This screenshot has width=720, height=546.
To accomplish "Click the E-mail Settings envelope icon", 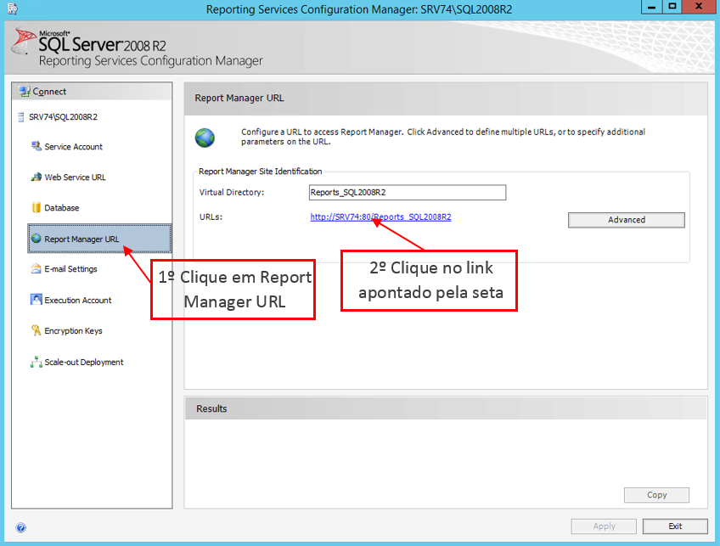I will pyautogui.click(x=37, y=268).
